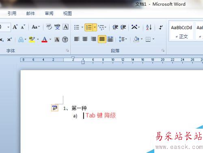Click the hanging indent ruler marker

(83, 61)
